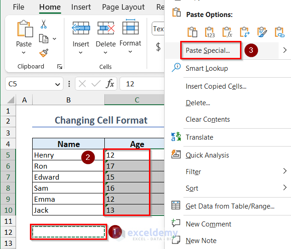Open the Clipboard dialog launcher

pos(60,67)
